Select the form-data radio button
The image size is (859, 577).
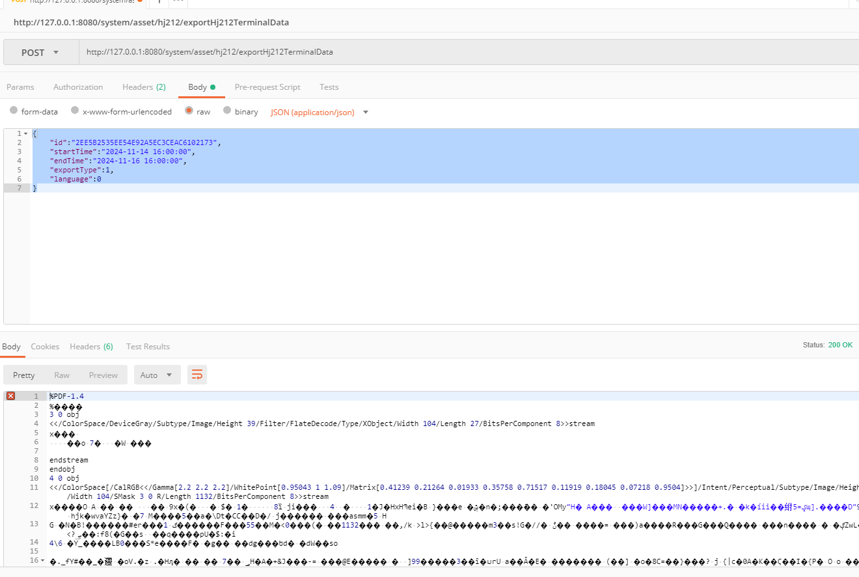coord(14,111)
